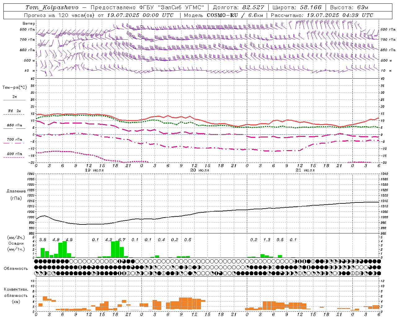Click the station title Tom_Kolpashevo
The image size is (397, 317).
click(52, 7)
